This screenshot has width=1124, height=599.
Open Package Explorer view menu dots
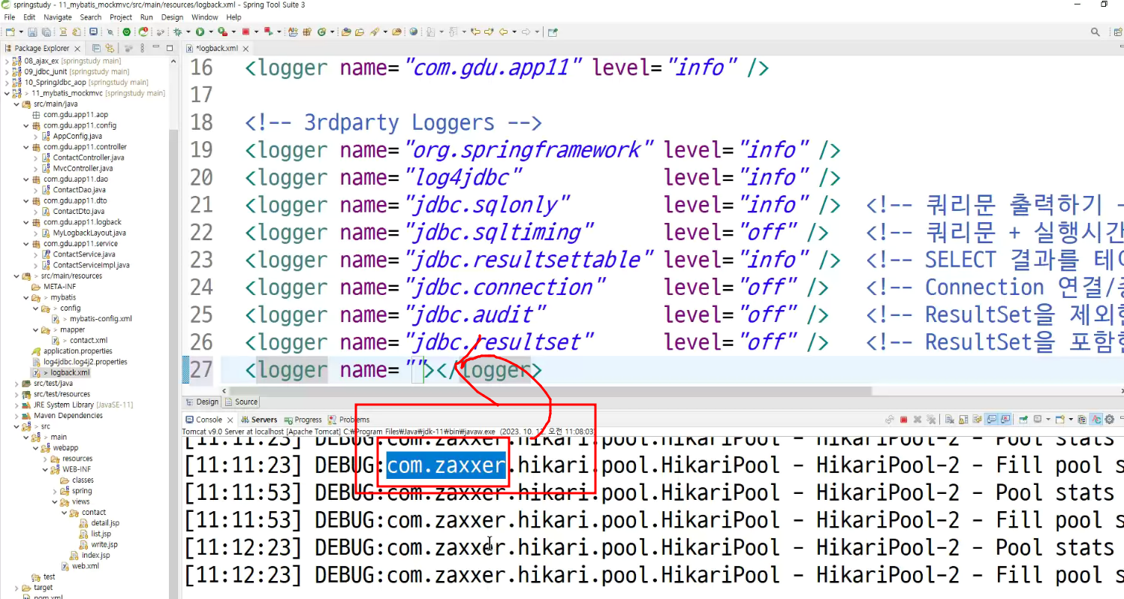142,48
